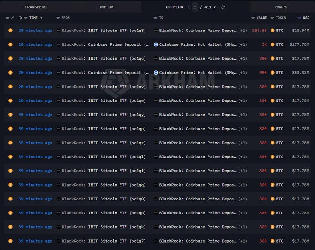The image size is (315, 250).
Task: Refresh the outflow transfer list
Action: (x=223, y=7)
